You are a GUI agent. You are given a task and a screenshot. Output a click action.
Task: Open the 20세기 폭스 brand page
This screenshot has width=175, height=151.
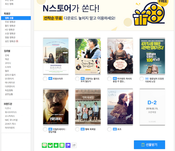10,124
